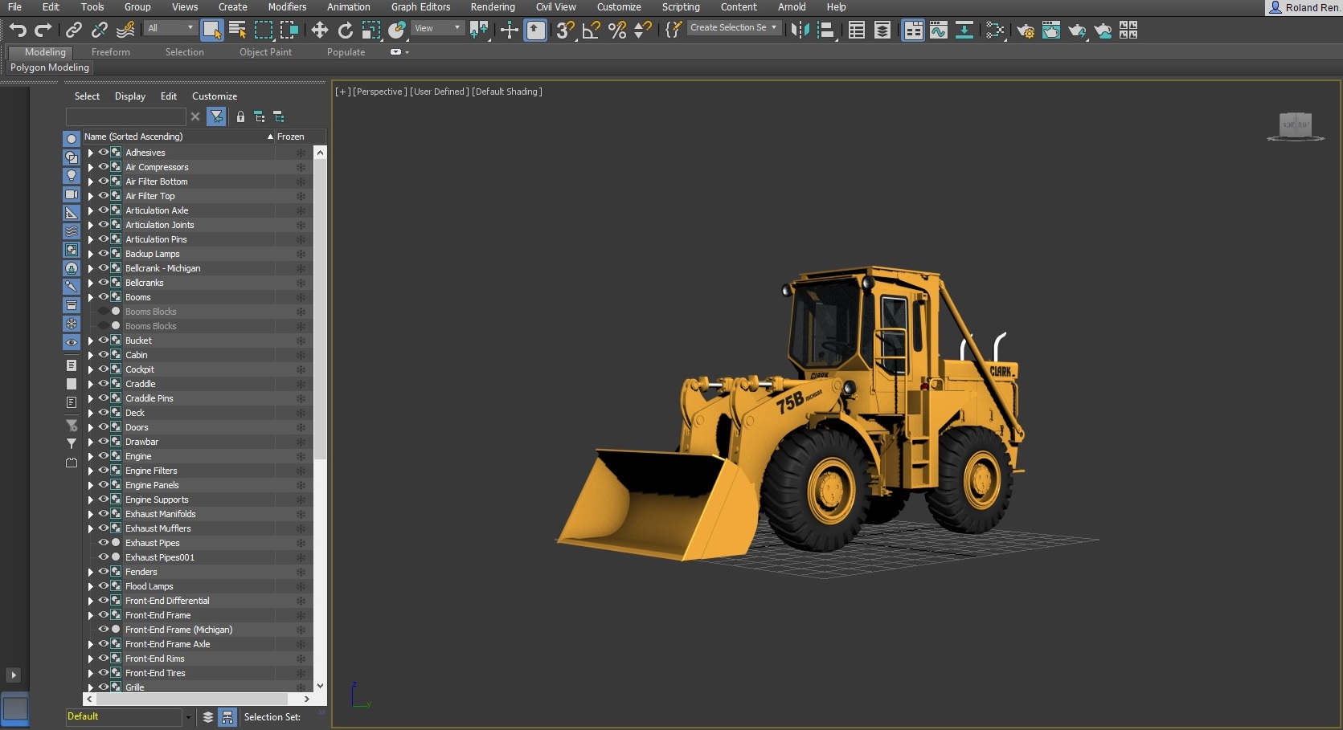Screen dimensions: 1343x730
Task: Select the Rotate tool in toolbar
Action: [345, 31]
